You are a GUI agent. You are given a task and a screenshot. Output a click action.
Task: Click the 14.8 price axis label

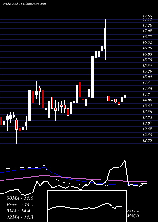[x=146, y=83]
